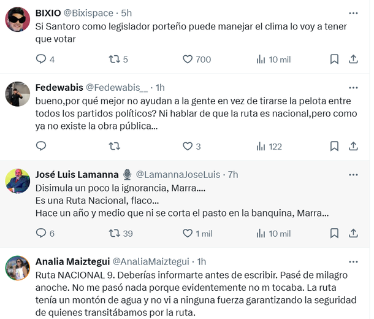Open the @Fedewabis__ handle link
The width and height of the screenshot is (374, 319).
[119, 88]
